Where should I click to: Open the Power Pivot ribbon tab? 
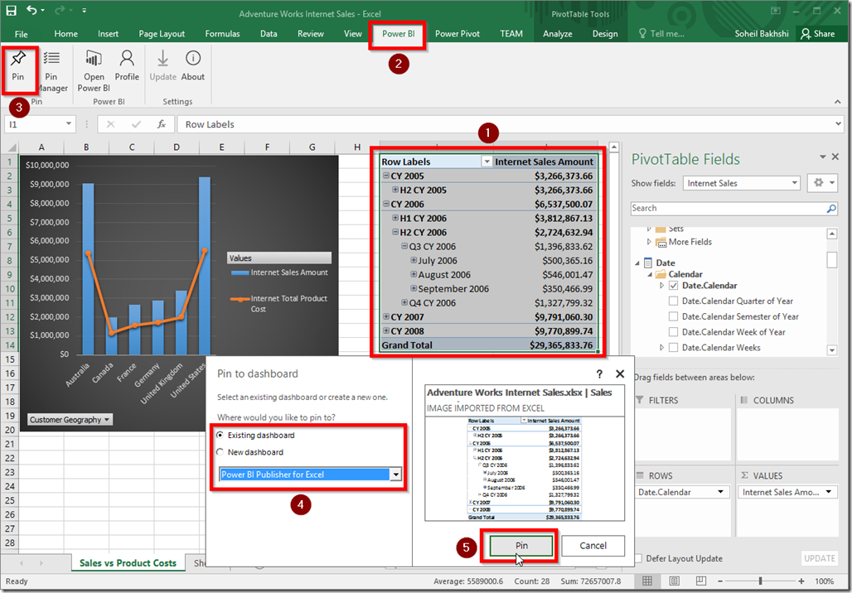pos(457,34)
